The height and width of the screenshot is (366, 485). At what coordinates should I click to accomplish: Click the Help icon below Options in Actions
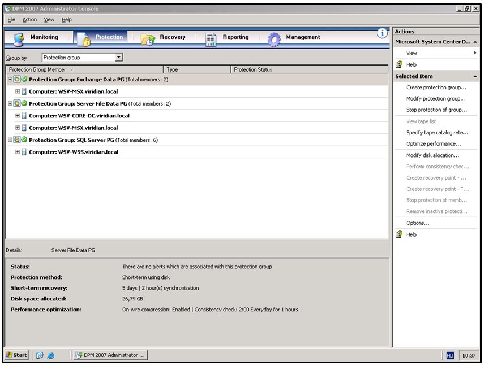tap(399, 234)
